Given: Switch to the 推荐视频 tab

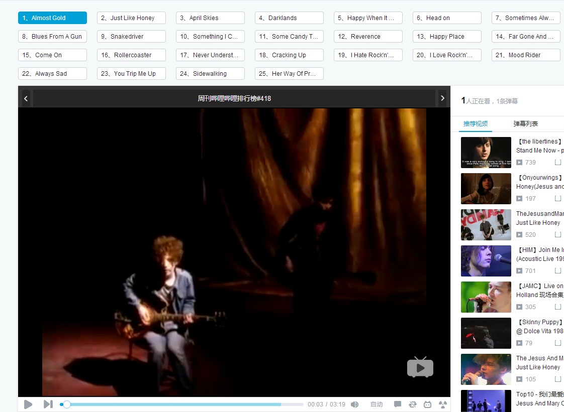Looking at the screenshot, I should coord(476,123).
